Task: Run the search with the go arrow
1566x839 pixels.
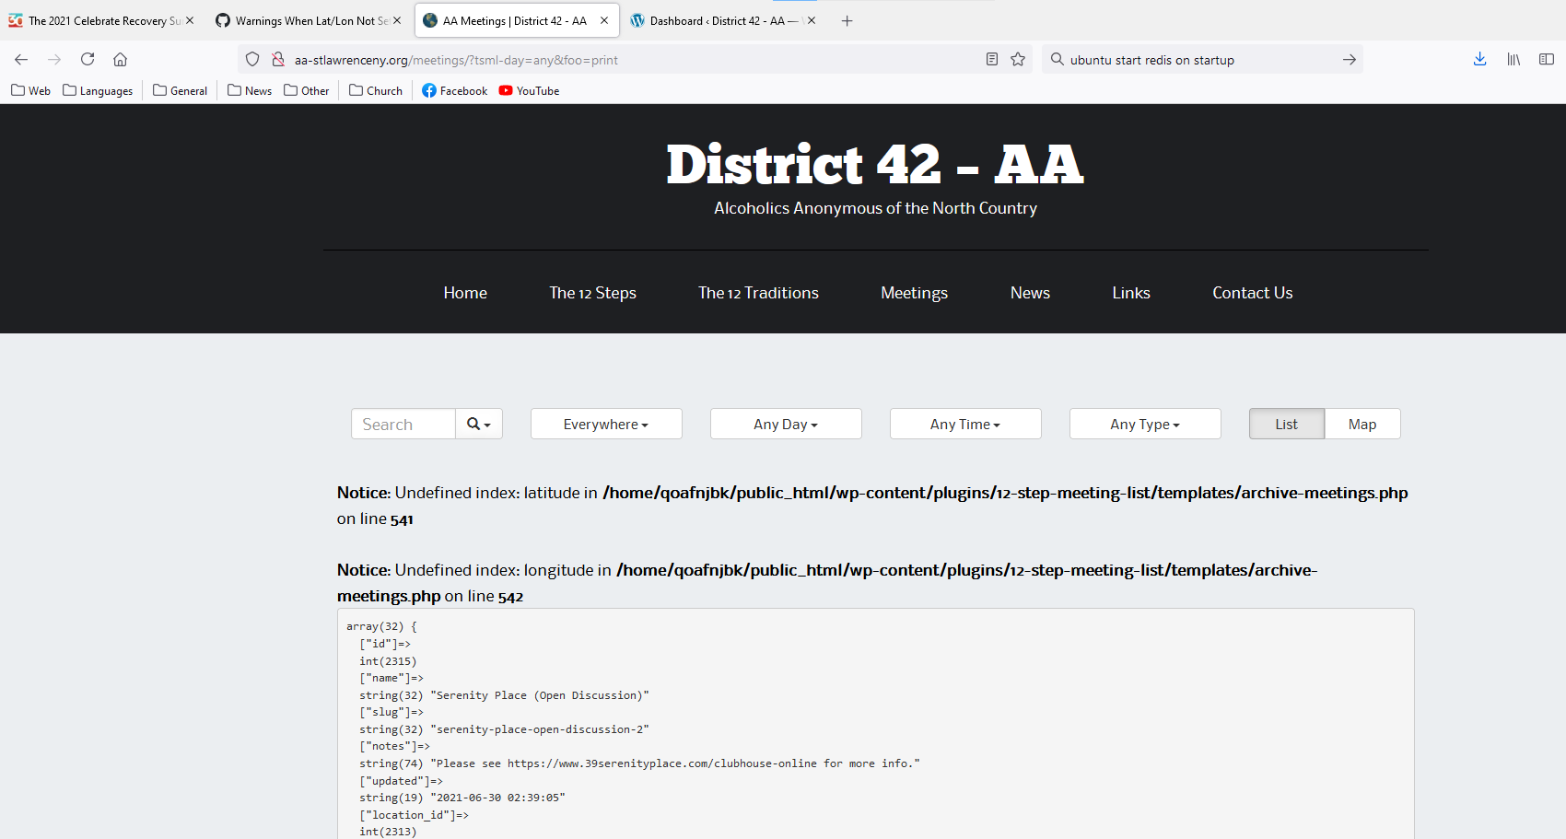Action: [1350, 60]
